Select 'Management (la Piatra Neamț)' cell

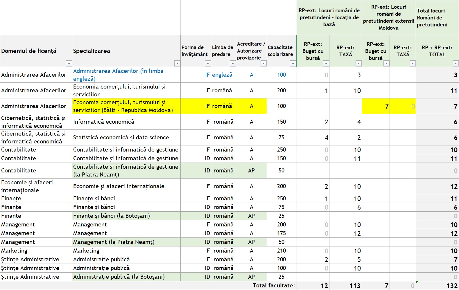point(126,242)
